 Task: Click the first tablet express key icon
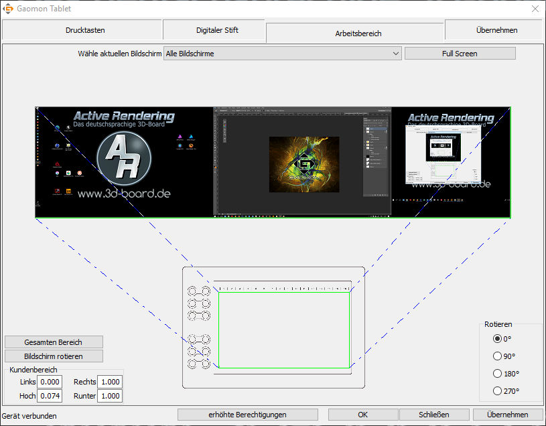pos(199,291)
